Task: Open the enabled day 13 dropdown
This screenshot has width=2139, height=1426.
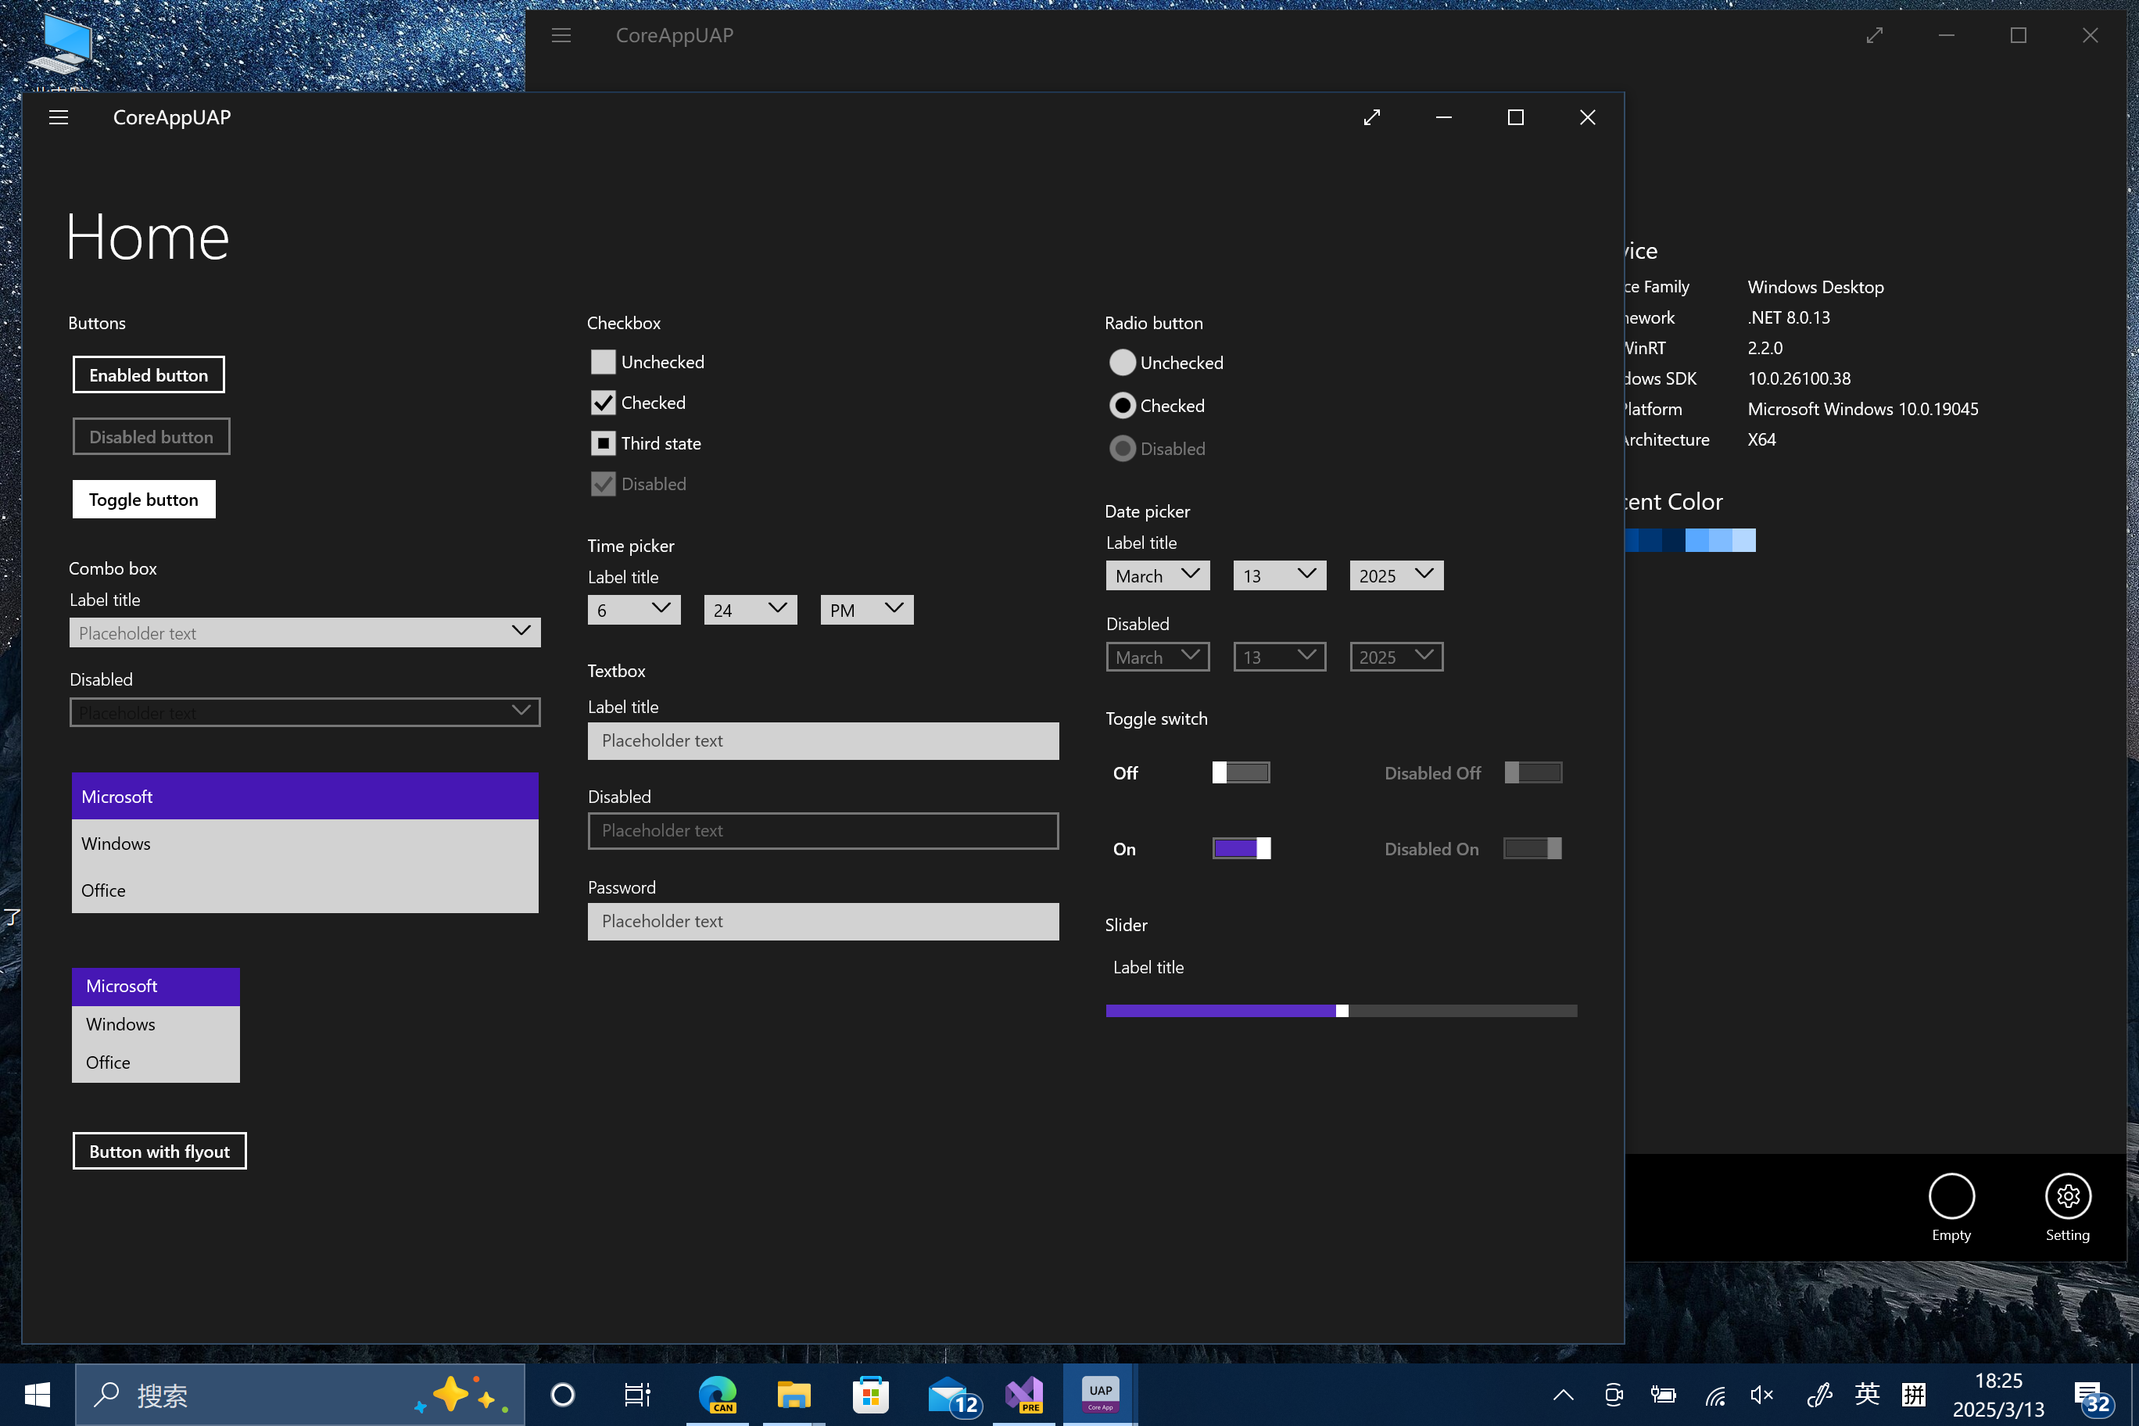Action: tap(1280, 575)
